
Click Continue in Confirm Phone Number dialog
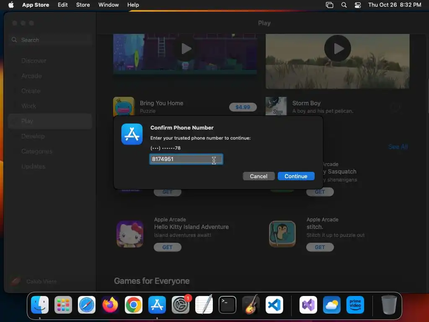point(296,176)
